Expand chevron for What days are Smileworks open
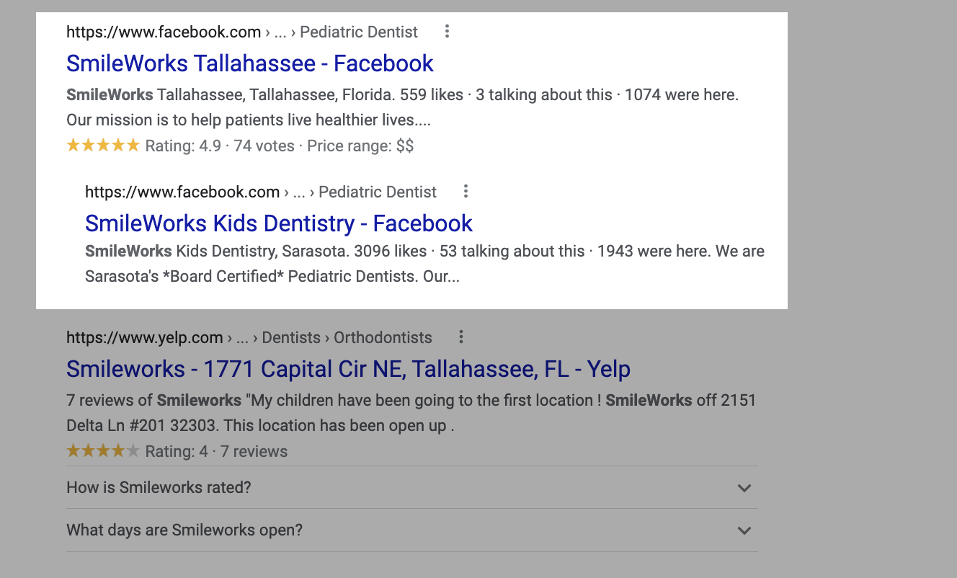The width and height of the screenshot is (957, 578). [x=744, y=530]
